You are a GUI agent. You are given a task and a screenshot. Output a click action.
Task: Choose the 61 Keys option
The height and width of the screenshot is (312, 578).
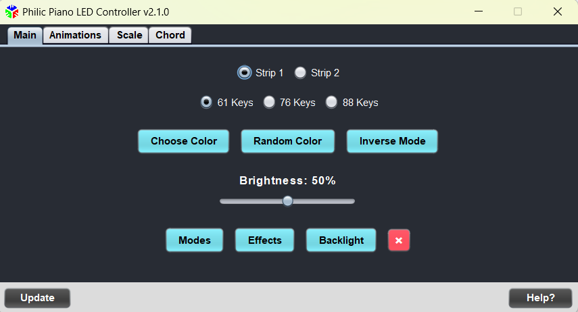click(206, 102)
